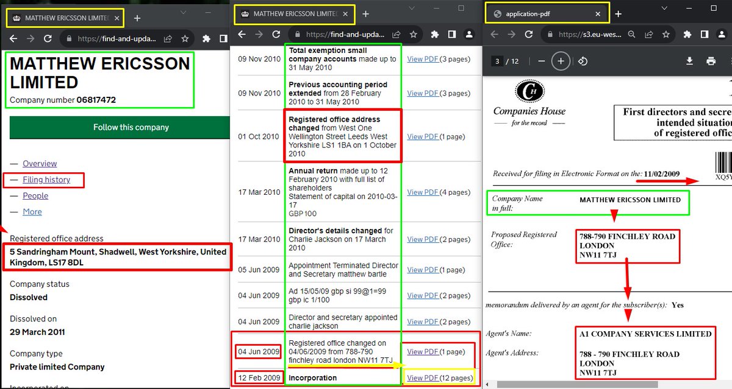Select the application-pdf tab
This screenshot has height=389, width=732.
(x=547, y=13)
